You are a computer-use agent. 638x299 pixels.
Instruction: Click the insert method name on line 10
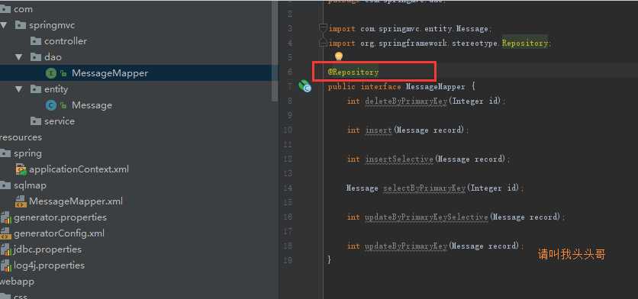pos(379,130)
